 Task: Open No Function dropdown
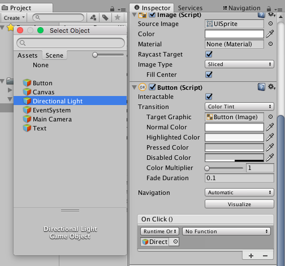226,231
